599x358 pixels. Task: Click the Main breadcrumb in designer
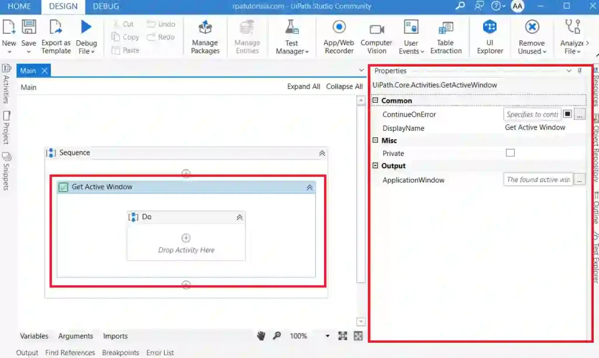(29, 87)
